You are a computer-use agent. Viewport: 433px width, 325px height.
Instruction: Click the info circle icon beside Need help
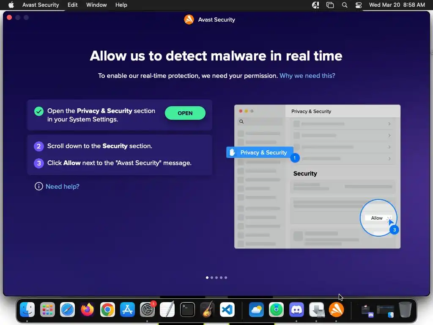coord(38,187)
